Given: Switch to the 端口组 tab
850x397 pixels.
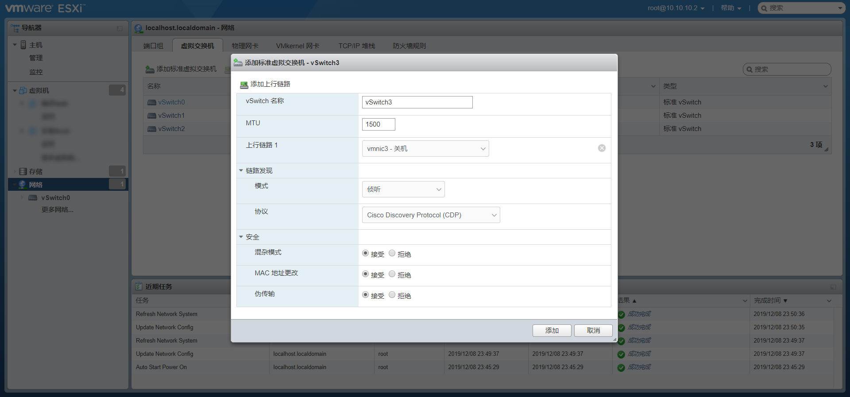Looking at the screenshot, I should [x=153, y=46].
